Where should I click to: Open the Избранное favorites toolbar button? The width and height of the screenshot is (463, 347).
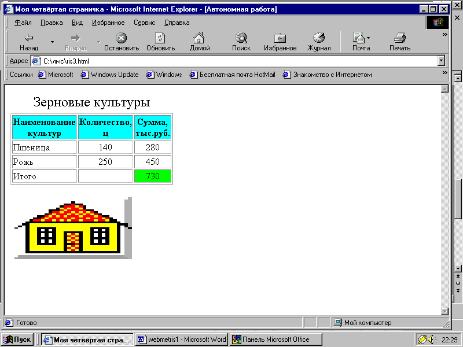pyautogui.click(x=280, y=42)
